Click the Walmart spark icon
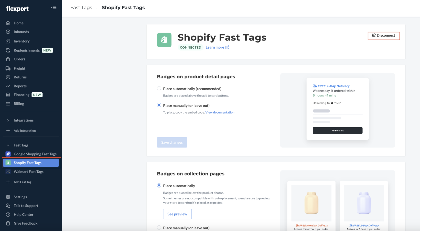 8,172
